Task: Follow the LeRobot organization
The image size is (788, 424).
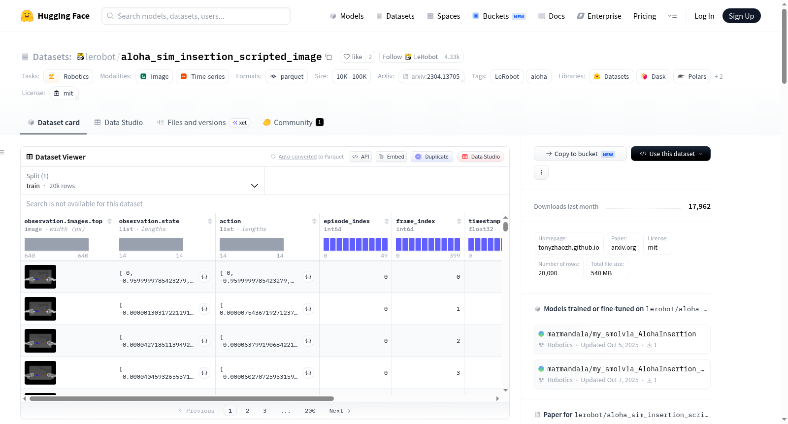Action: tap(410, 57)
